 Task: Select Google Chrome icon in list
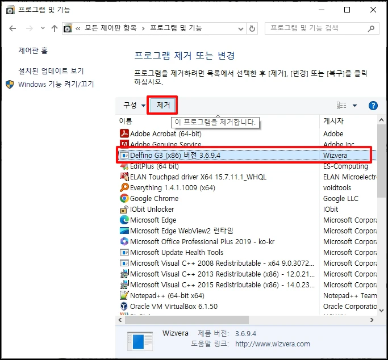point(124,198)
